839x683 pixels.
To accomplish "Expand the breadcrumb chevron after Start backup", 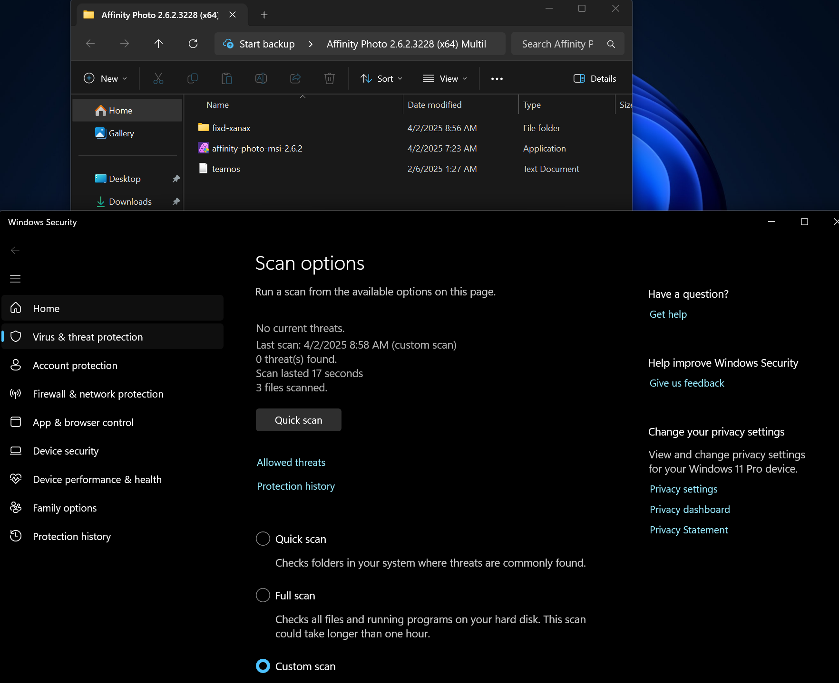I will 311,44.
